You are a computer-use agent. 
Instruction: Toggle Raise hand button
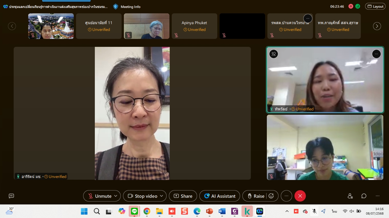256,196
